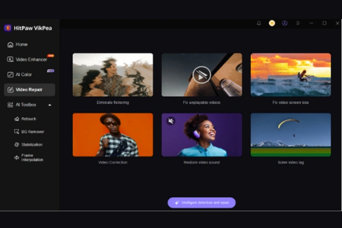This screenshot has height=228, width=342.
Task: Click the AI Toolbox grid icon
Action: 10,105
